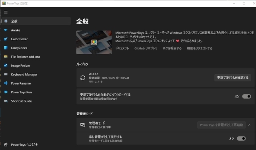Viewport: 256px width, 150px height.
Task: Maximize the PowerToys settings window
Action: pos(244,3)
